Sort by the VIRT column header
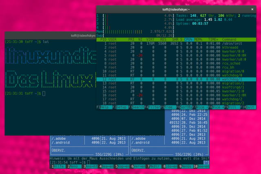 pos(150,39)
